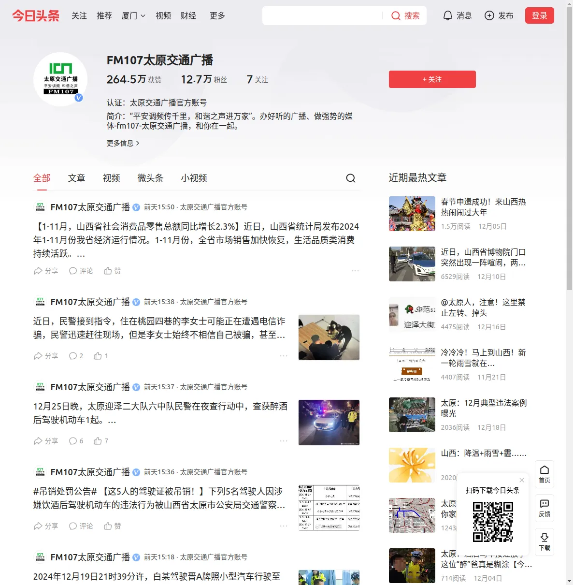
Task: Click the FM107 profile avatar
Action: pyautogui.click(x=60, y=79)
